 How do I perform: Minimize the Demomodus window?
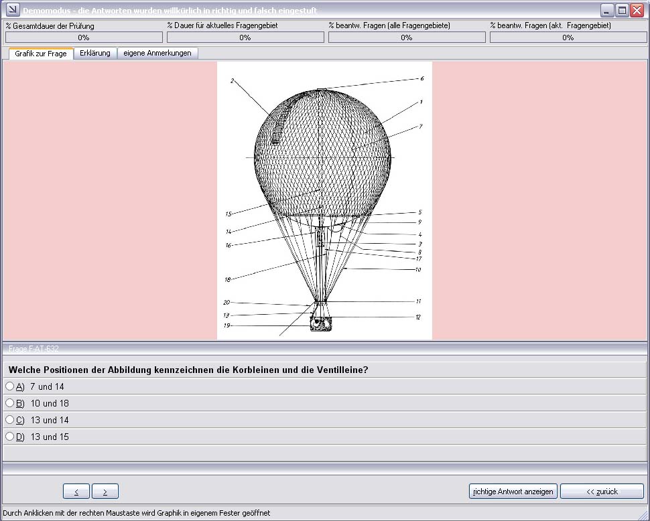(x=607, y=10)
